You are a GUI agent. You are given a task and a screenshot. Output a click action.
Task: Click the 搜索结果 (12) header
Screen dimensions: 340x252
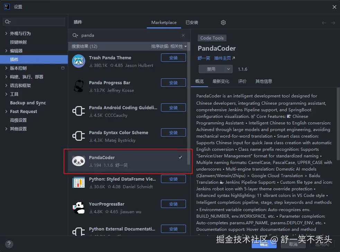pyautogui.click(x=84, y=46)
